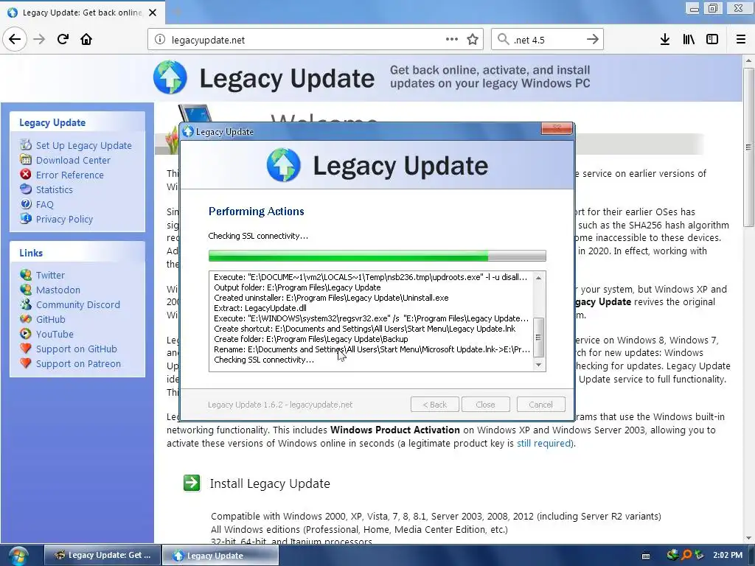Select log line 'Create folder' Backup
The height and width of the screenshot is (566, 755).
point(310,339)
